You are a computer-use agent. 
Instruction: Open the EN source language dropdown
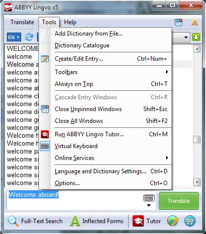point(14,37)
